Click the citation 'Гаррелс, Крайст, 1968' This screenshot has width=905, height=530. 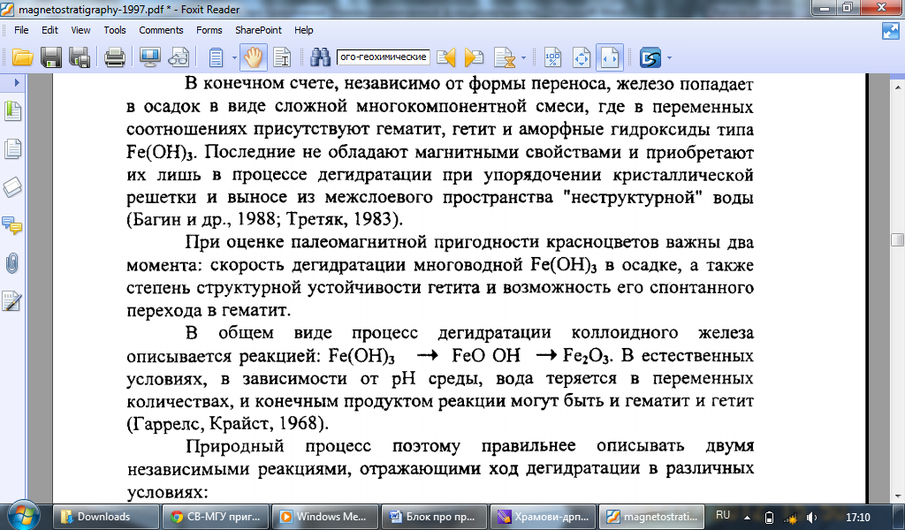point(227,424)
